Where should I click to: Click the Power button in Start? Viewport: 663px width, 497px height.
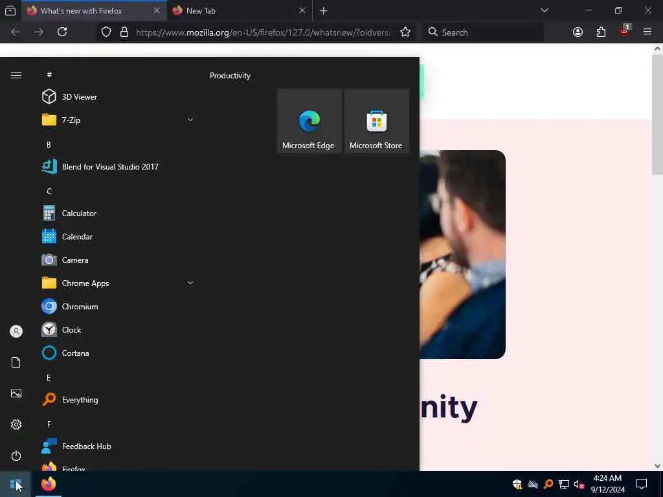coord(16,456)
